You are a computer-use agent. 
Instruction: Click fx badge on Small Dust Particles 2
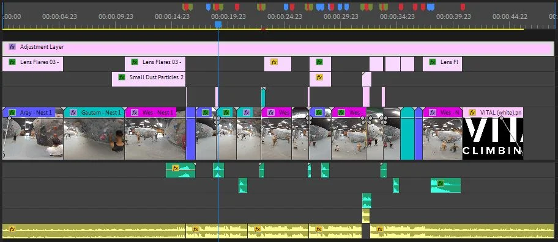point(122,77)
